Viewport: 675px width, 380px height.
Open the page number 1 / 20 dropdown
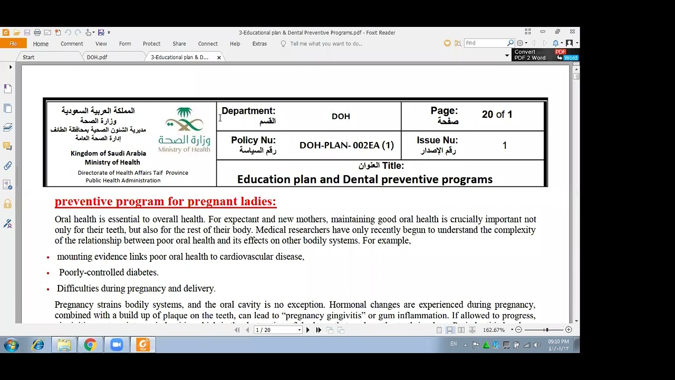pyautogui.click(x=299, y=330)
